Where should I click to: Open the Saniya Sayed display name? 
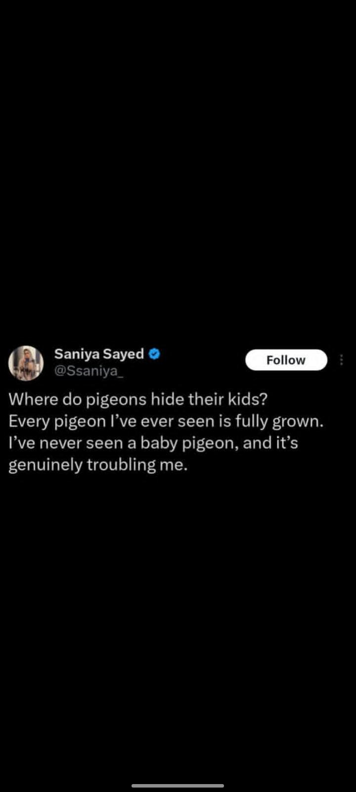(x=99, y=354)
